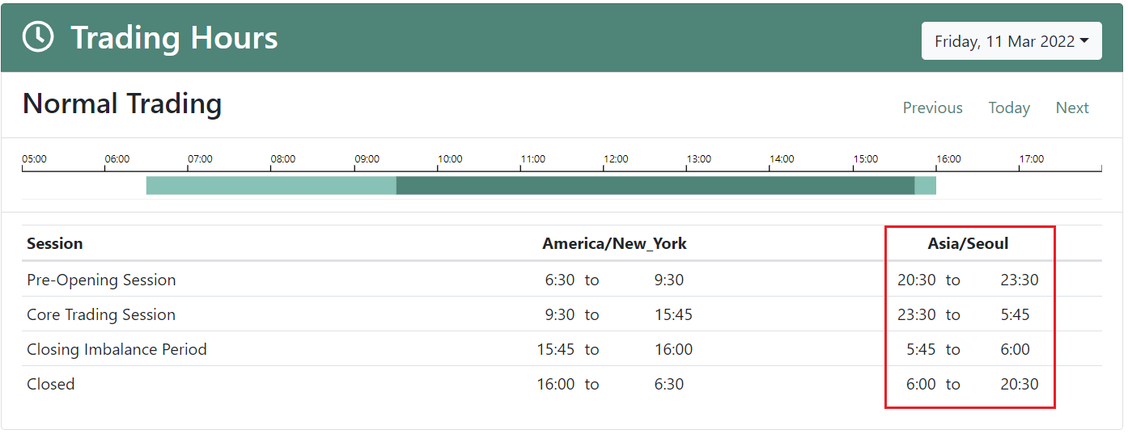
Task: Click the 07:00 timeline tick label
Action: [200, 159]
